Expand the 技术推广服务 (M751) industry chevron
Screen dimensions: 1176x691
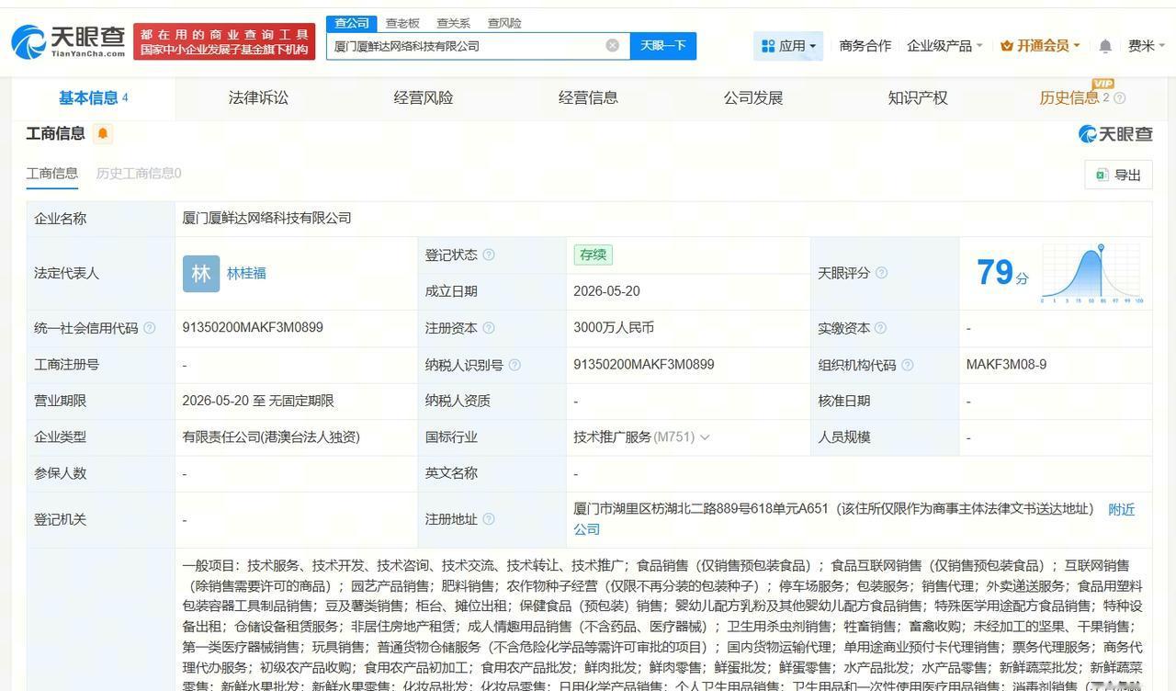705,437
